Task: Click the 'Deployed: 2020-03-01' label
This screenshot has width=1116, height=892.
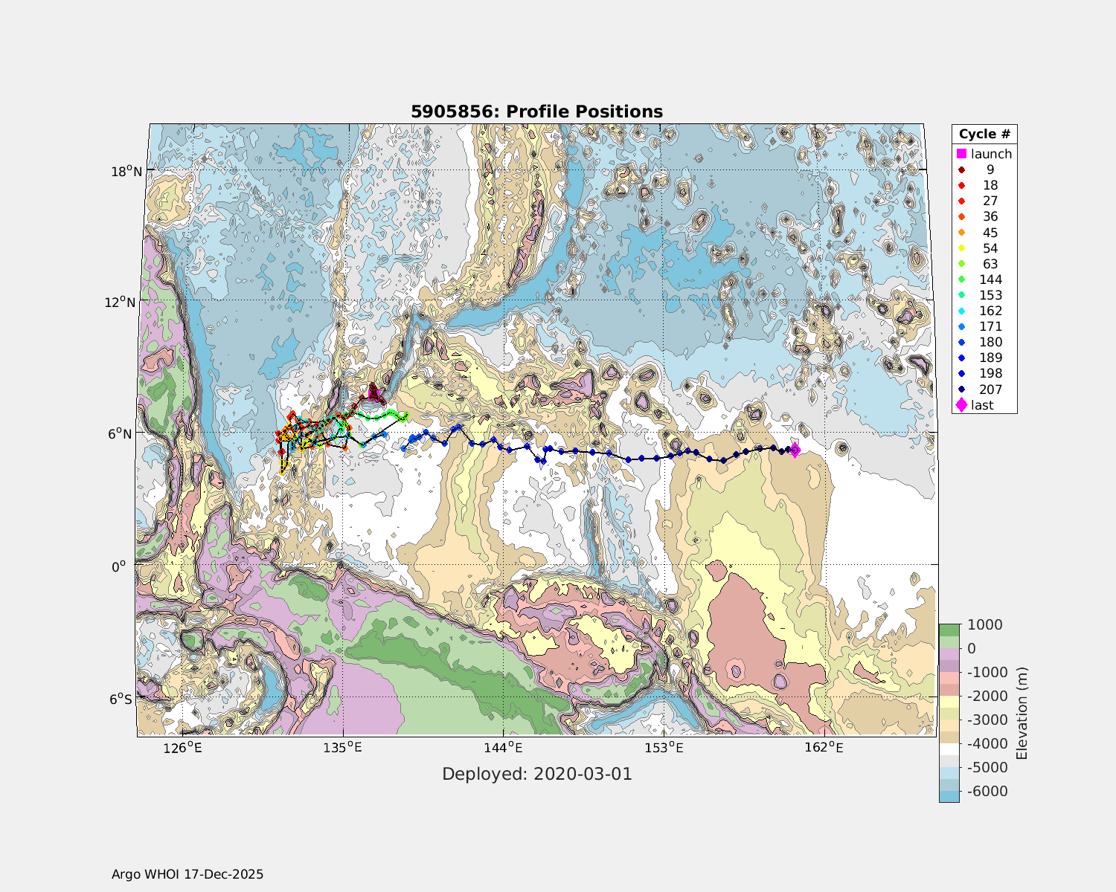Action: click(536, 775)
